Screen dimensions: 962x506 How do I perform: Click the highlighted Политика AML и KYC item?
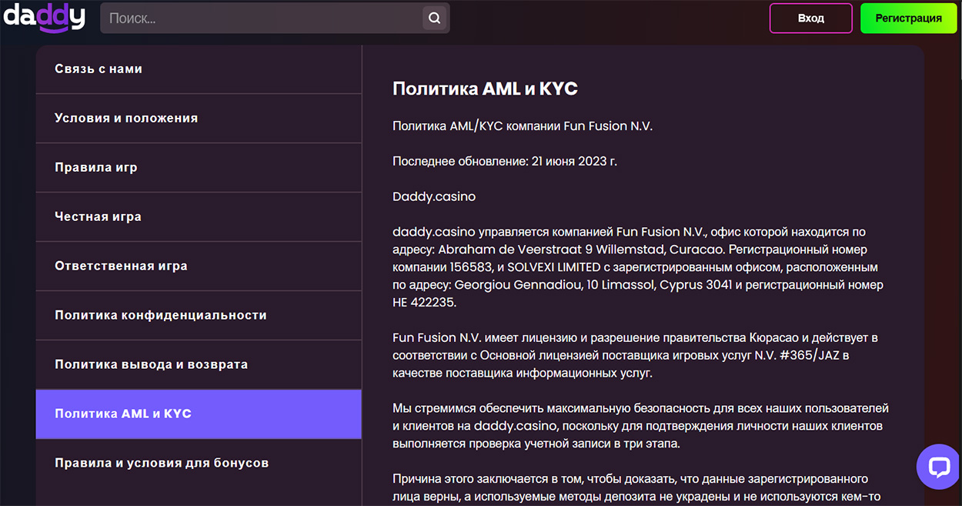[x=123, y=414]
